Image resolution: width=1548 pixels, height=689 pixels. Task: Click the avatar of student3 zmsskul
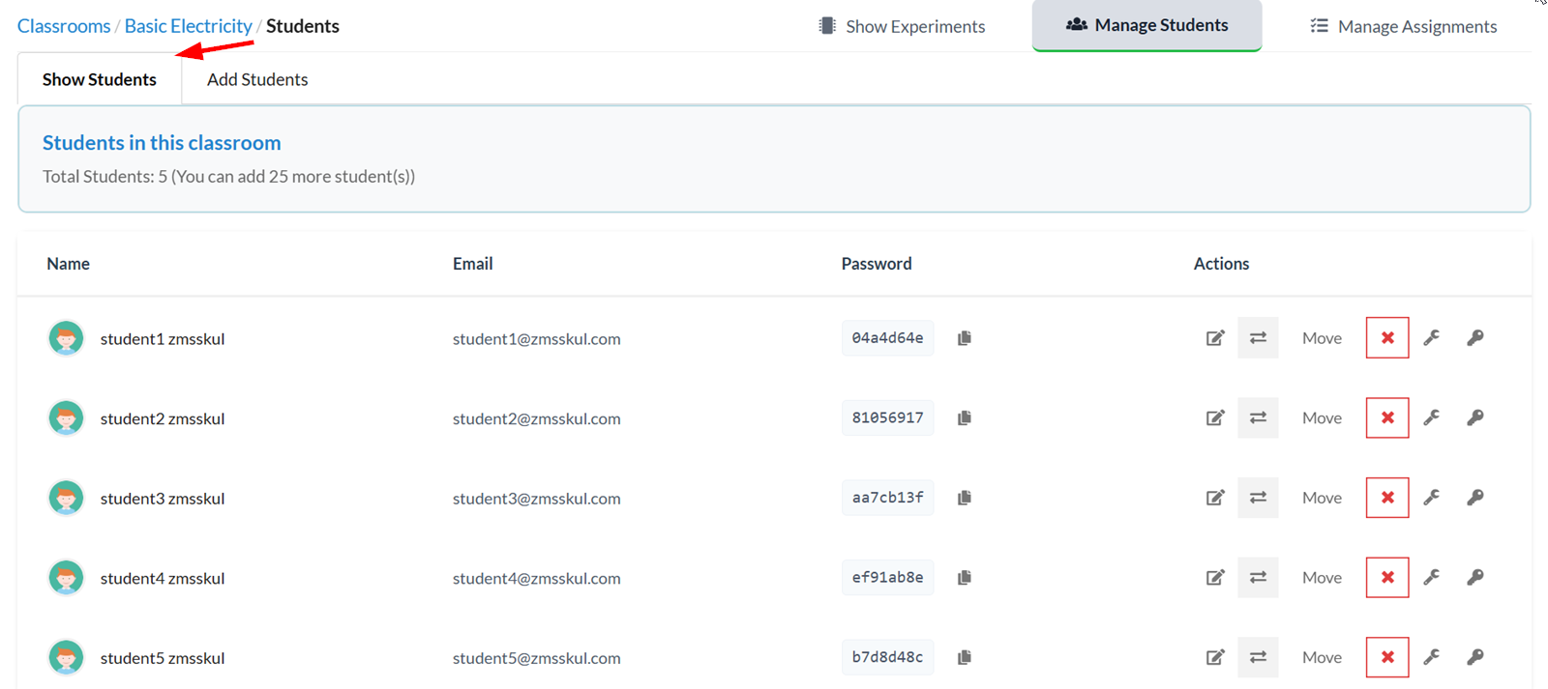click(x=66, y=498)
